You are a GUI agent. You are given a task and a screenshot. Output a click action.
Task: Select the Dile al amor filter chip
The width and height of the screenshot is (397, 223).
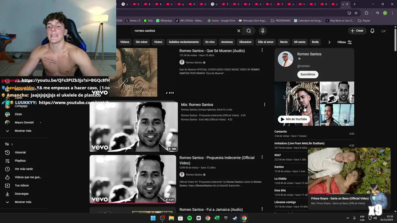coord(266,42)
